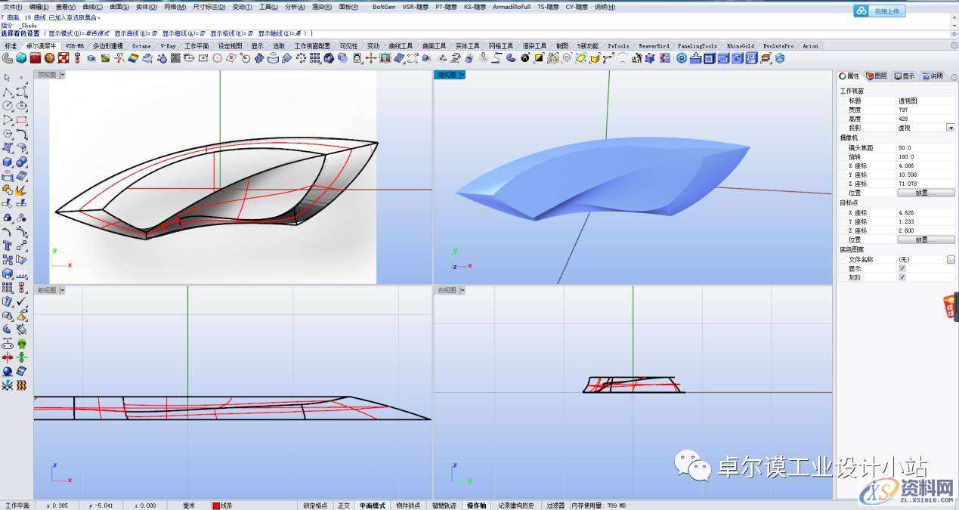Toggle the 显示 checkbox in properties panel
959x510 pixels.
pyautogui.click(x=902, y=268)
